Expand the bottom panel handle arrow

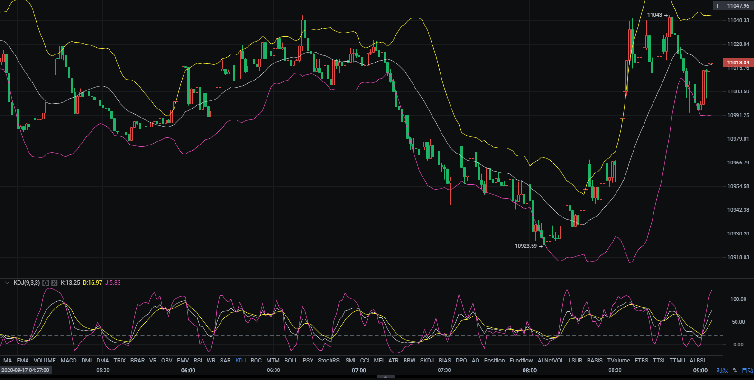tap(386, 377)
